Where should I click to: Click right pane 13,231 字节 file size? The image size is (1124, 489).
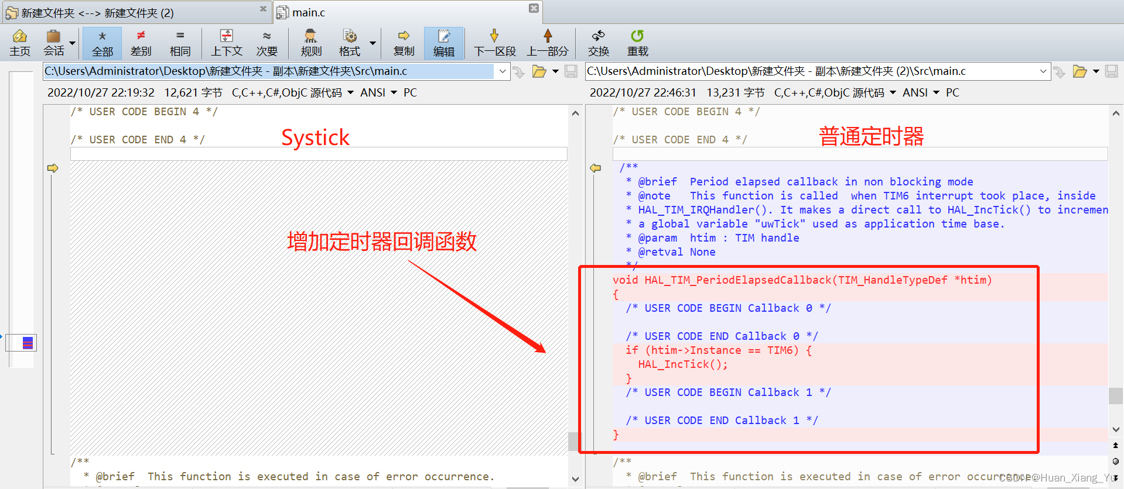[736, 92]
